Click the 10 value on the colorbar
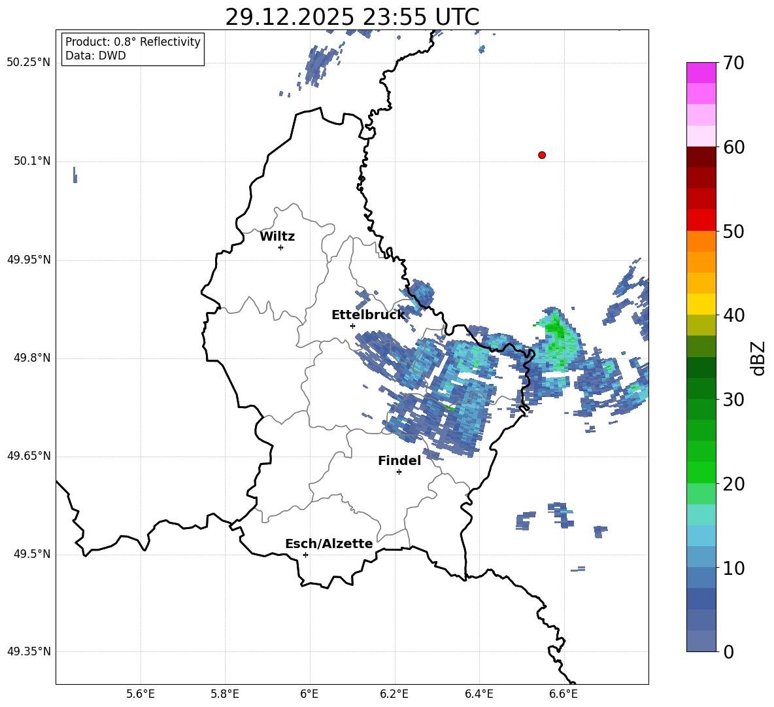Viewport: 774px width, 707px height. (733, 568)
